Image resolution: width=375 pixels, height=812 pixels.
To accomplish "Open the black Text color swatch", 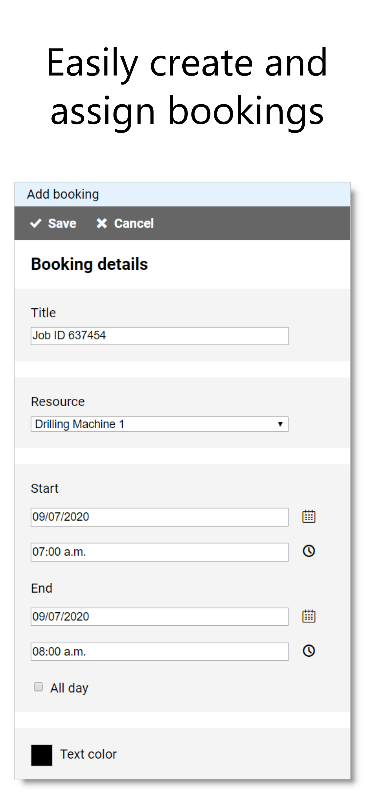I will pos(42,755).
